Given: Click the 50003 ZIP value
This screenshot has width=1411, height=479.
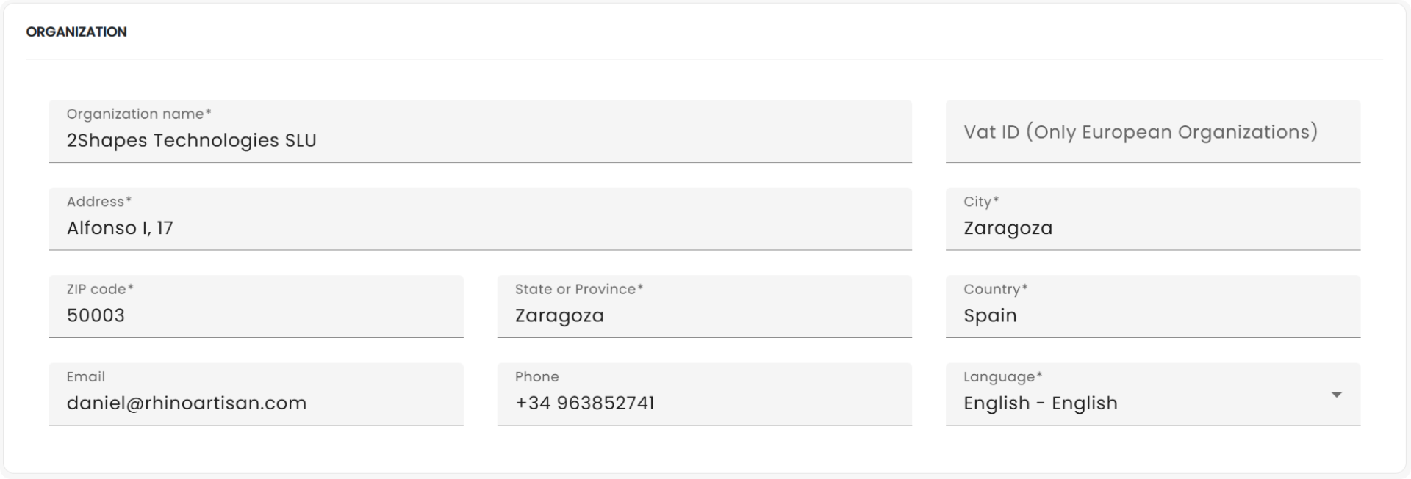Looking at the screenshot, I should (x=96, y=315).
